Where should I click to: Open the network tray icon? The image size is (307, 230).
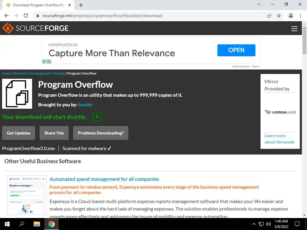coord(261,224)
